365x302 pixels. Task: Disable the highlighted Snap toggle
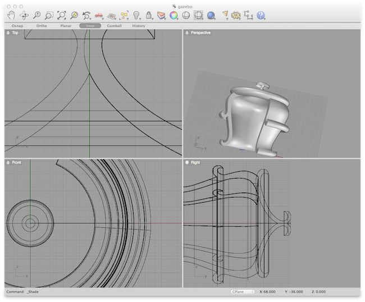pyautogui.click(x=90, y=26)
